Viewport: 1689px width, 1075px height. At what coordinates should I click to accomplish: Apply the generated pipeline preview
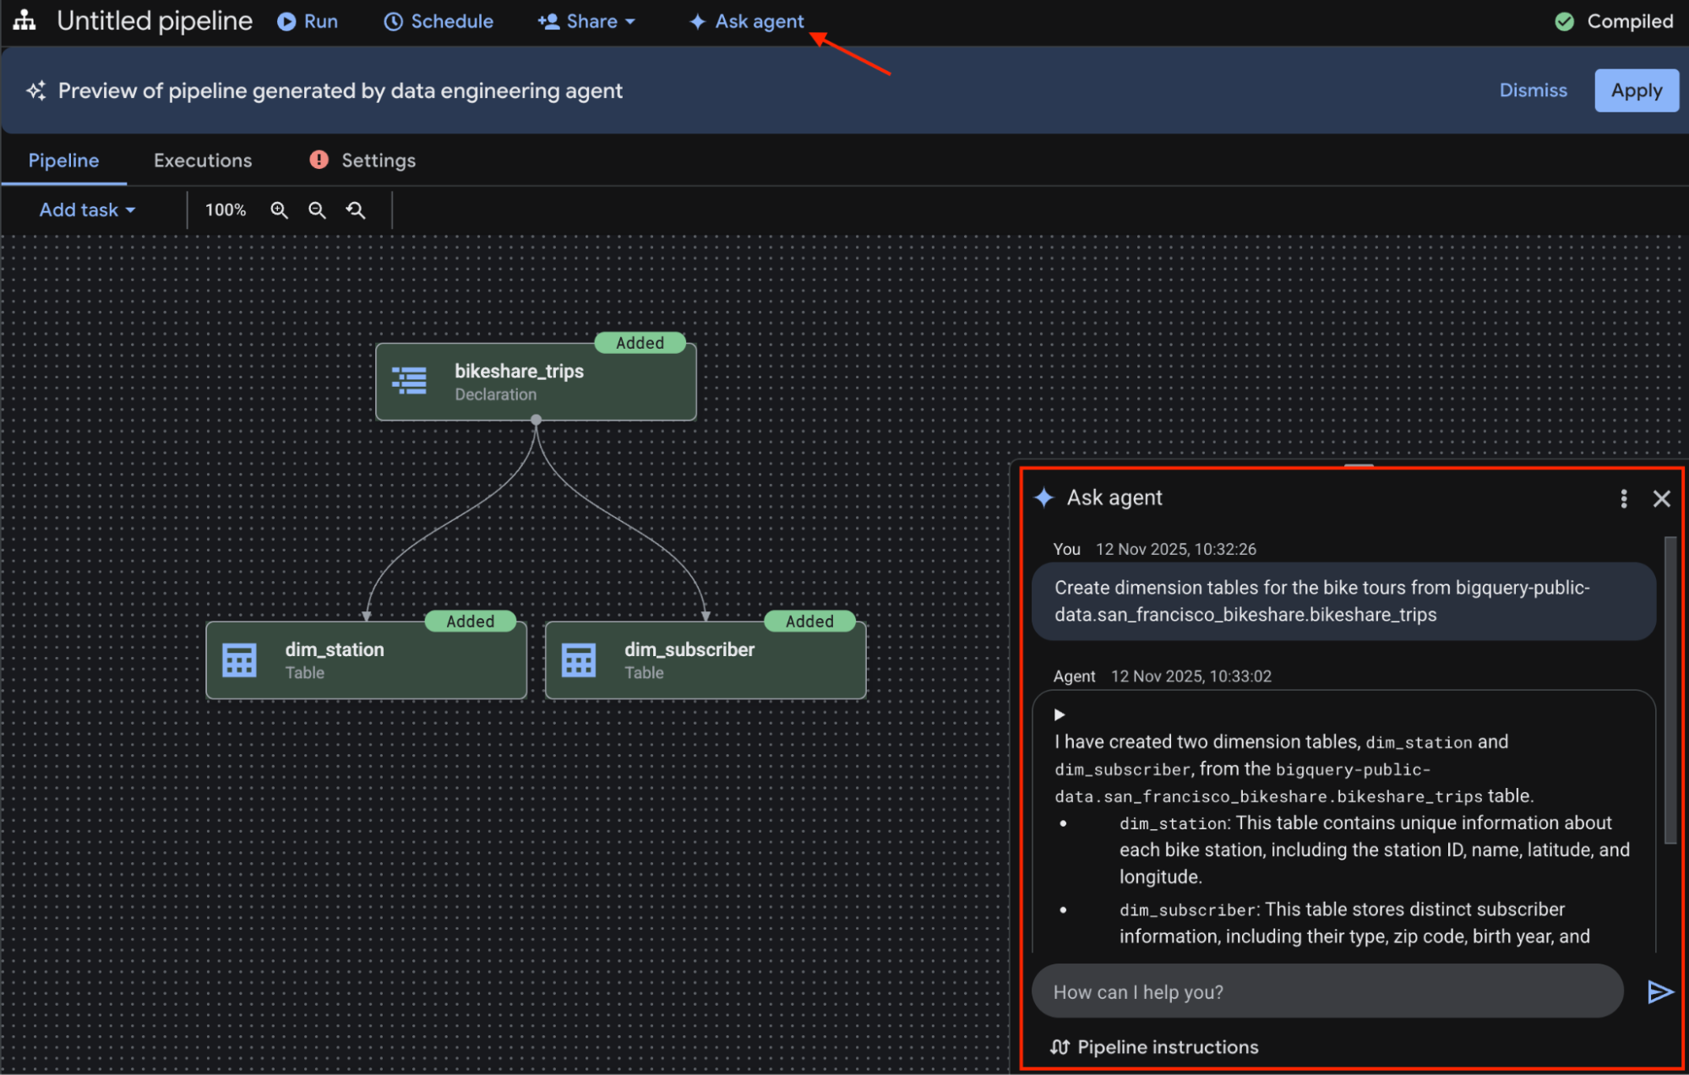click(x=1636, y=90)
